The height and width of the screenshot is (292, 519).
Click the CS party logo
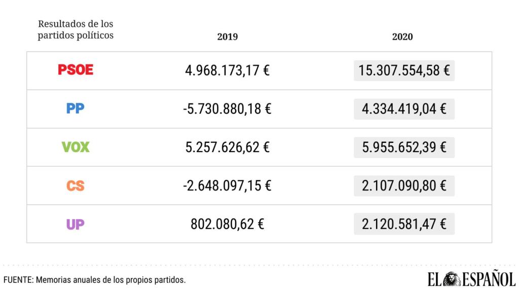(76, 186)
